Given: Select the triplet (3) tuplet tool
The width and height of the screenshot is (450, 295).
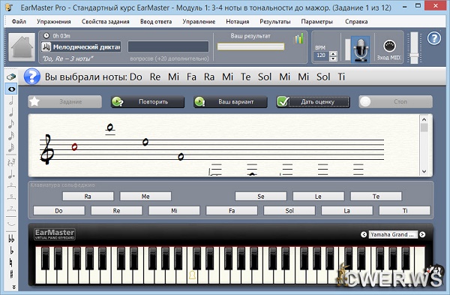Looking at the screenshot, I should tap(11, 185).
